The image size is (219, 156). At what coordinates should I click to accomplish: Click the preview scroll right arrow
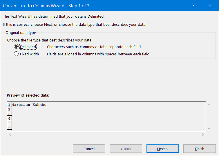point(203,134)
